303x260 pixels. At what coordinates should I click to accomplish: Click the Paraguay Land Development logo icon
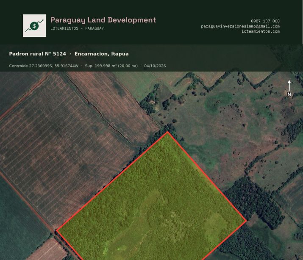click(34, 25)
